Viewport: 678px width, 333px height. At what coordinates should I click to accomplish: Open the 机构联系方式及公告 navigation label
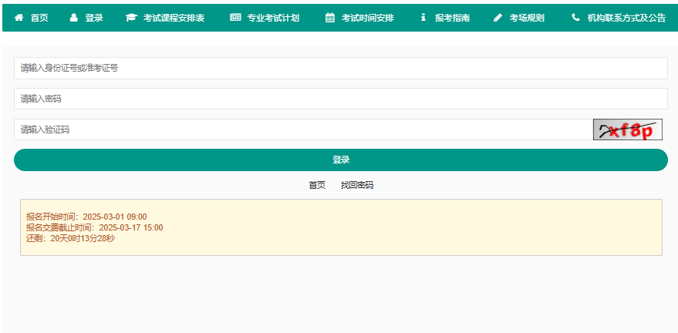(x=626, y=18)
